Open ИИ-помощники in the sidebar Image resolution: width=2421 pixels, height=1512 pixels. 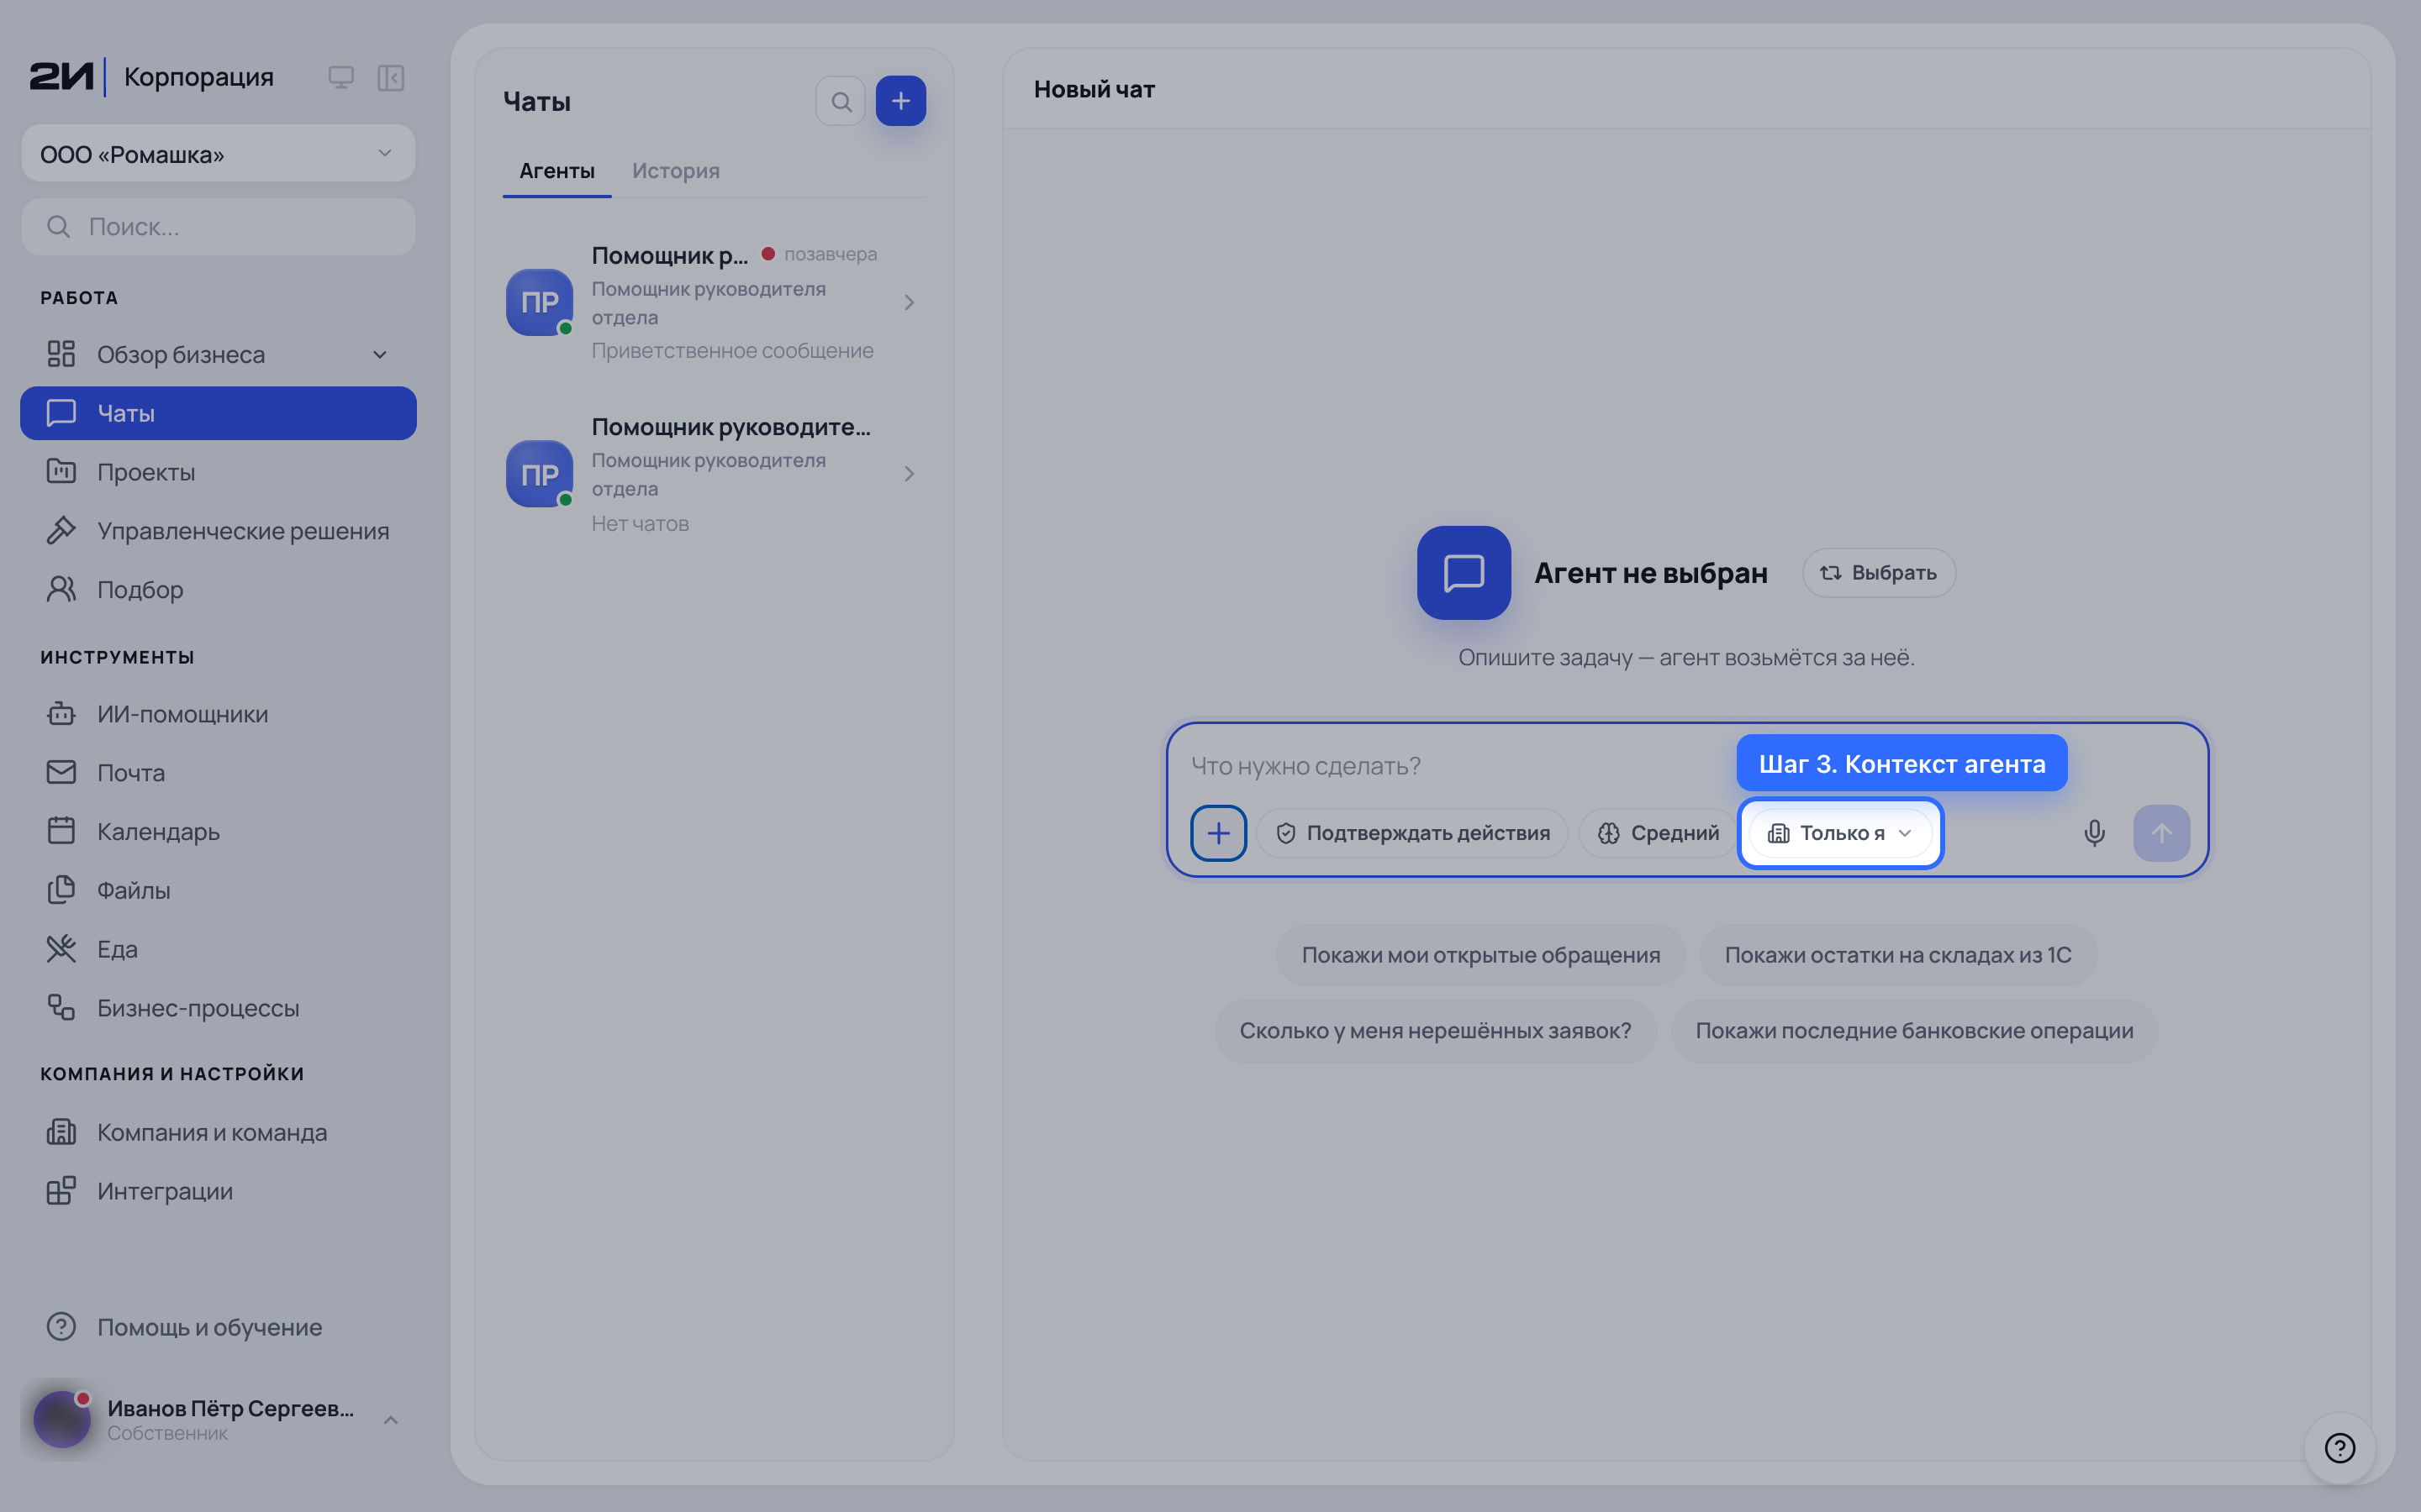pyautogui.click(x=218, y=714)
